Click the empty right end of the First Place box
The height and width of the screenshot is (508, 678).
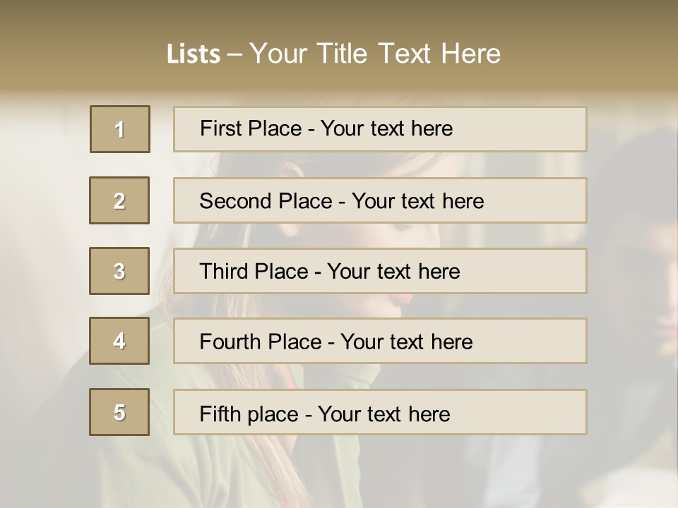pyautogui.click(x=537, y=129)
